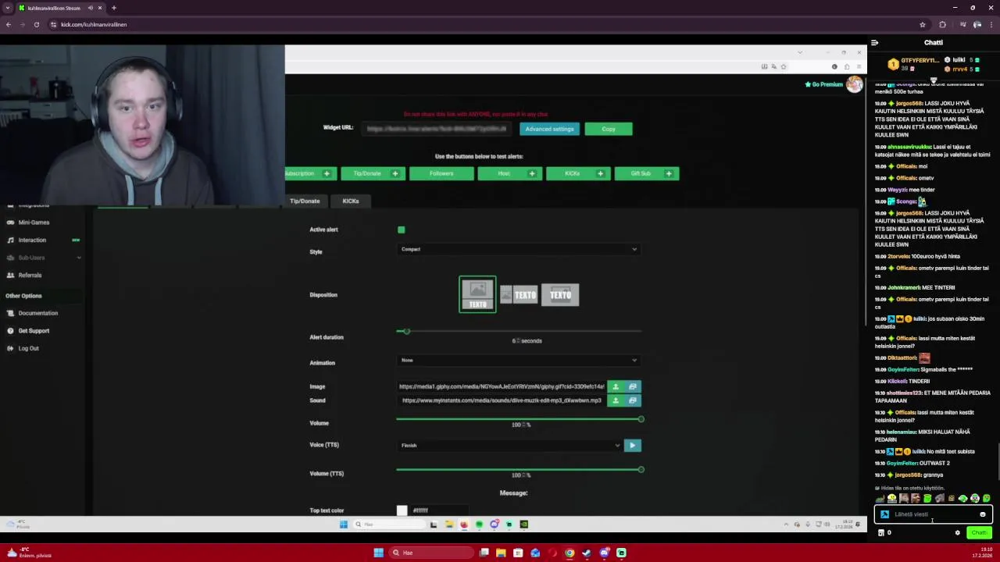Image resolution: width=1000 pixels, height=562 pixels.
Task: Open Steam from the taskbar
Action: click(587, 553)
